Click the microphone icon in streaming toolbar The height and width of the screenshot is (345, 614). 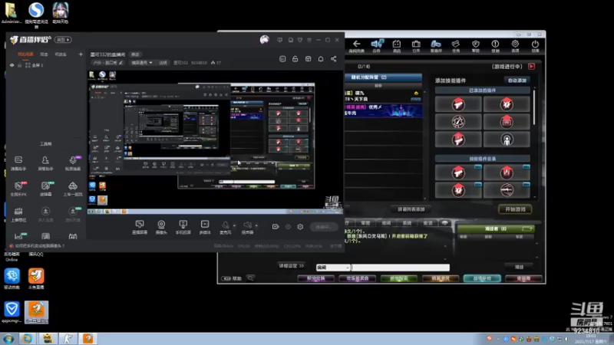pos(225,225)
